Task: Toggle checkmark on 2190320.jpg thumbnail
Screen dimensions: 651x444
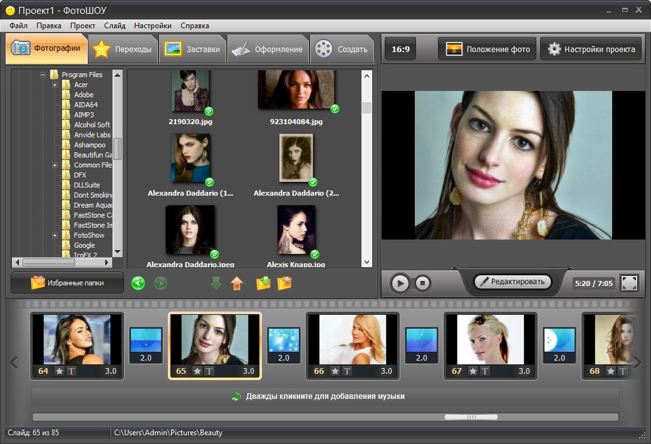Action: [209, 111]
